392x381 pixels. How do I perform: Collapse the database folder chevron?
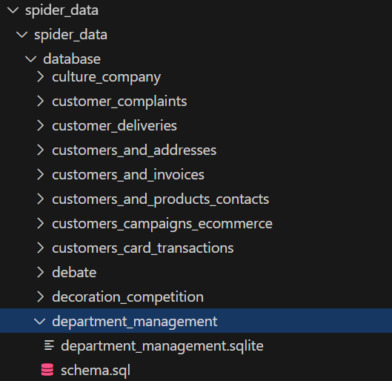click(x=31, y=59)
